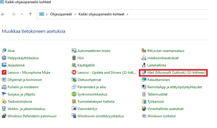Click the address bar control panel icon
Viewport: 217px width, 128px height.
click(x=42, y=14)
